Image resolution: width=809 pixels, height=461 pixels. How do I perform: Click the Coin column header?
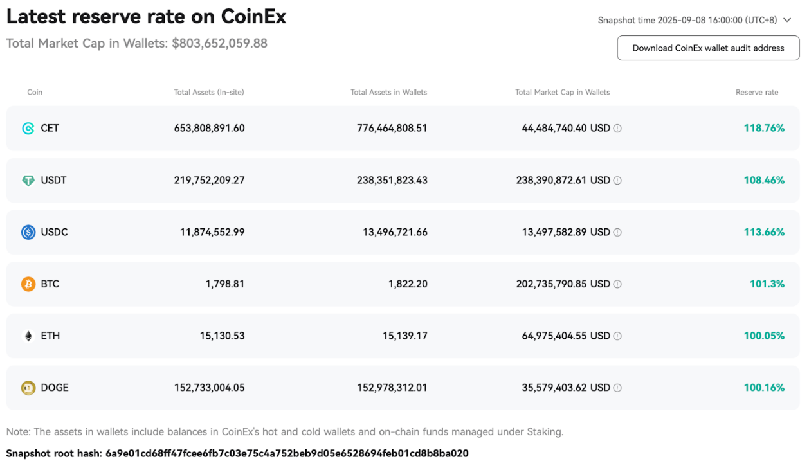[35, 92]
